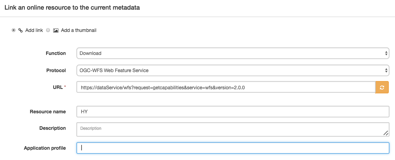This screenshot has height=160, width=395.
Task: Click the Add link label text
Action: 34,31
